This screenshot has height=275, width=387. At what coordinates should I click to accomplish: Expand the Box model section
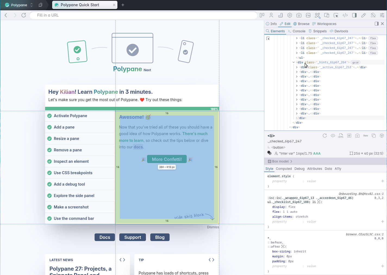[280, 161]
